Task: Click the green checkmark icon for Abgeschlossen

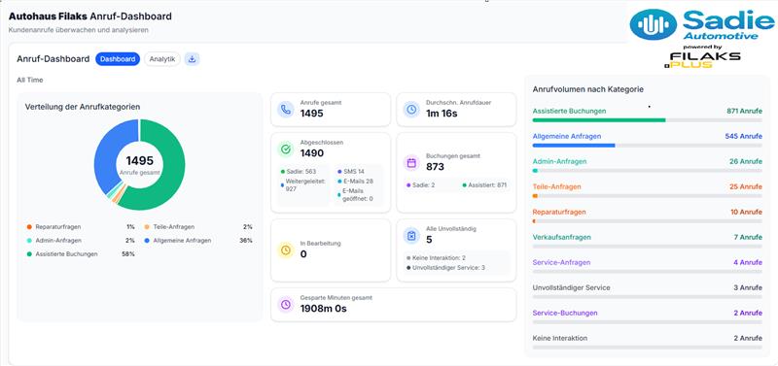Action: [285, 149]
